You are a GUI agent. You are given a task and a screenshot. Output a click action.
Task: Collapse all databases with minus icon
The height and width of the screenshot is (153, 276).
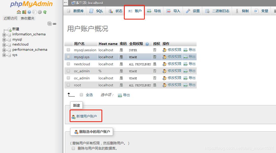(x=50, y=23)
